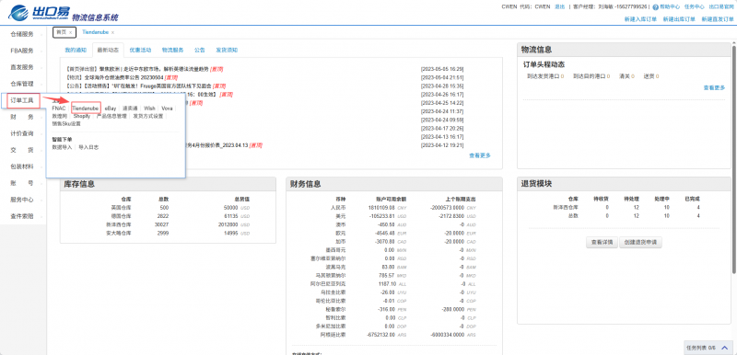Image resolution: width=737 pixels, height=355 pixels.
Task: Open the 仓库管理 sidebar menu
Action: [x=23, y=84]
